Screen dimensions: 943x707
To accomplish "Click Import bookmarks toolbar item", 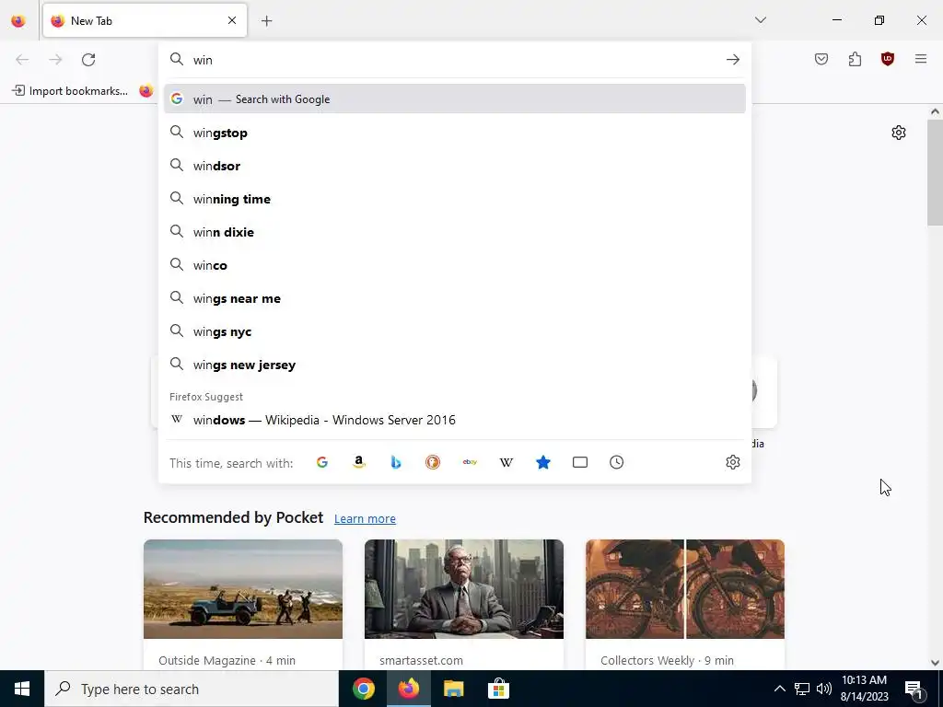I will pyautogui.click(x=70, y=91).
